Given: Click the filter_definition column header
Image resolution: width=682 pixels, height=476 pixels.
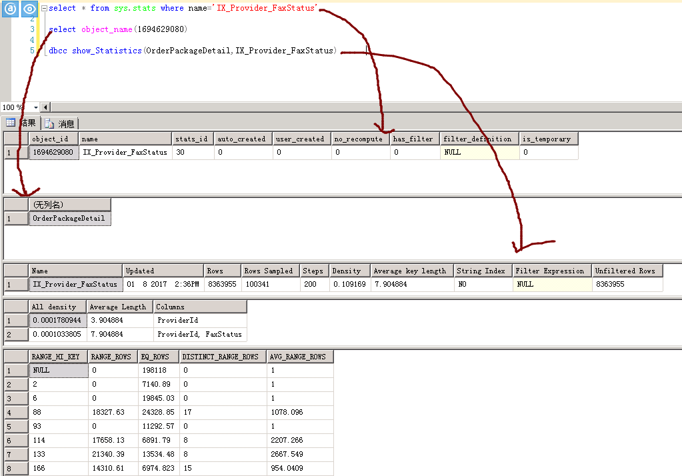Looking at the screenshot, I should tap(480, 139).
